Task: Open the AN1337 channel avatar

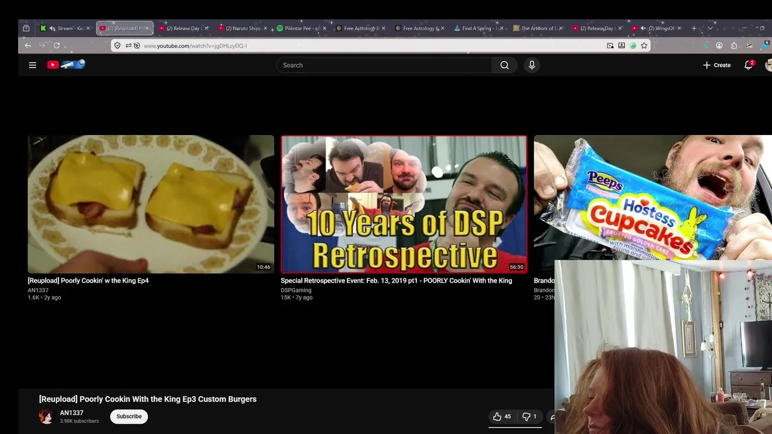Action: pyautogui.click(x=46, y=417)
